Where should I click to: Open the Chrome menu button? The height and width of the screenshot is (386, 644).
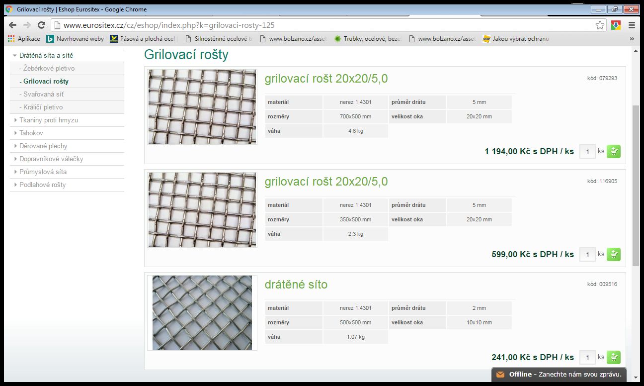[632, 25]
